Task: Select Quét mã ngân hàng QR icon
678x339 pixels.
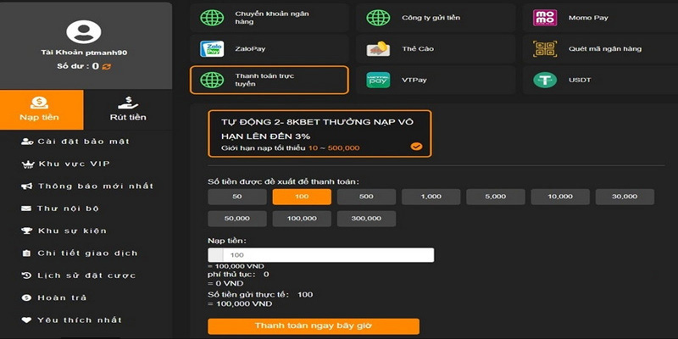Action: (x=545, y=48)
